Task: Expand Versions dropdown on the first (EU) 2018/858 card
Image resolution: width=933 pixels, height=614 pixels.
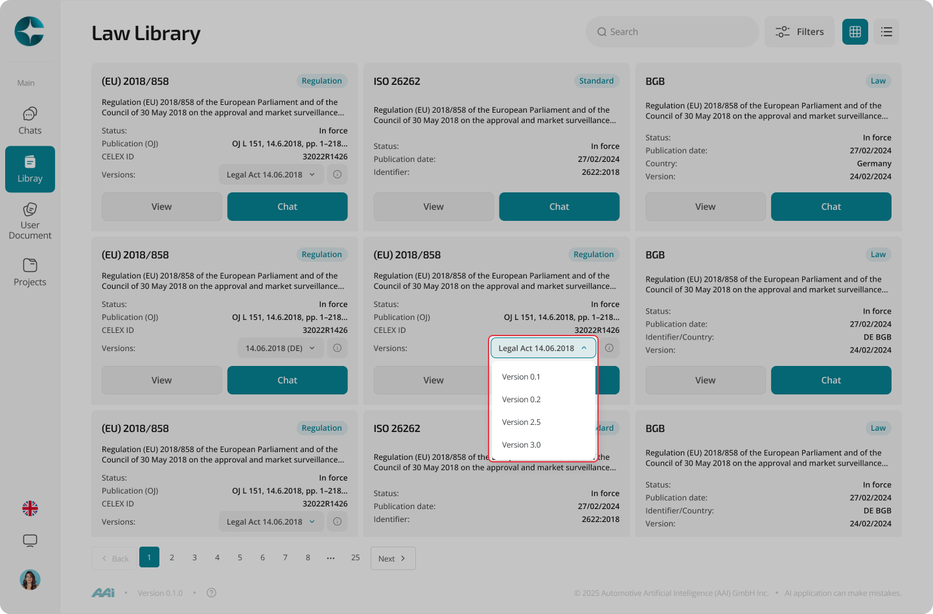Action: pos(271,174)
